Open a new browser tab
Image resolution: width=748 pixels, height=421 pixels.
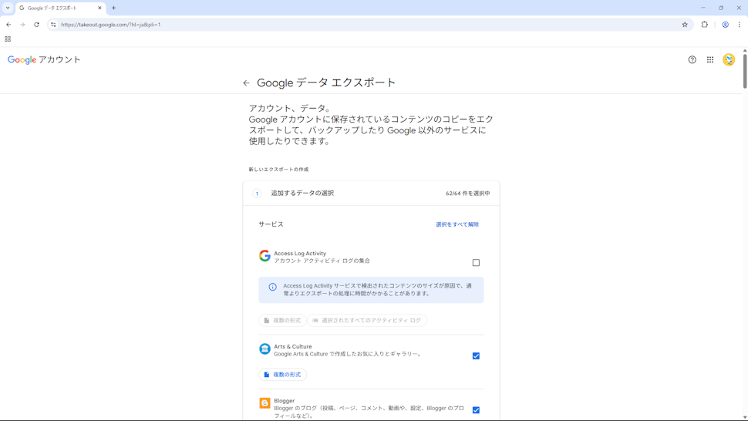pos(113,8)
